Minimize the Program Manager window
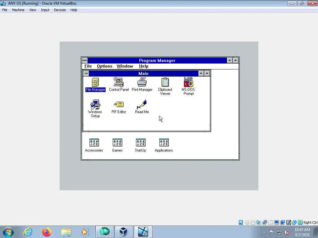The image size is (318, 238). pos(229,60)
